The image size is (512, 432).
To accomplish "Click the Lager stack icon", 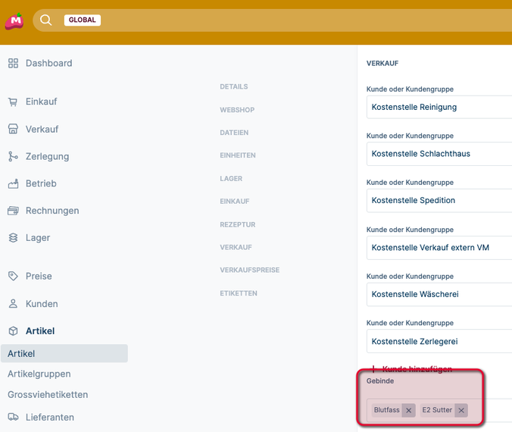I will [13, 237].
